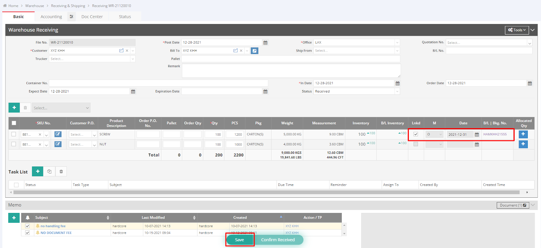Expand the Office dropdown showing LAX

pos(397,43)
